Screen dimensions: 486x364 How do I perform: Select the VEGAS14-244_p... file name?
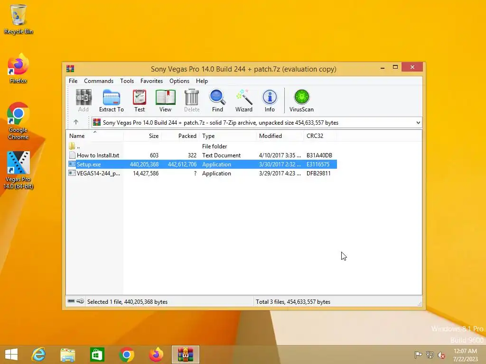point(98,173)
